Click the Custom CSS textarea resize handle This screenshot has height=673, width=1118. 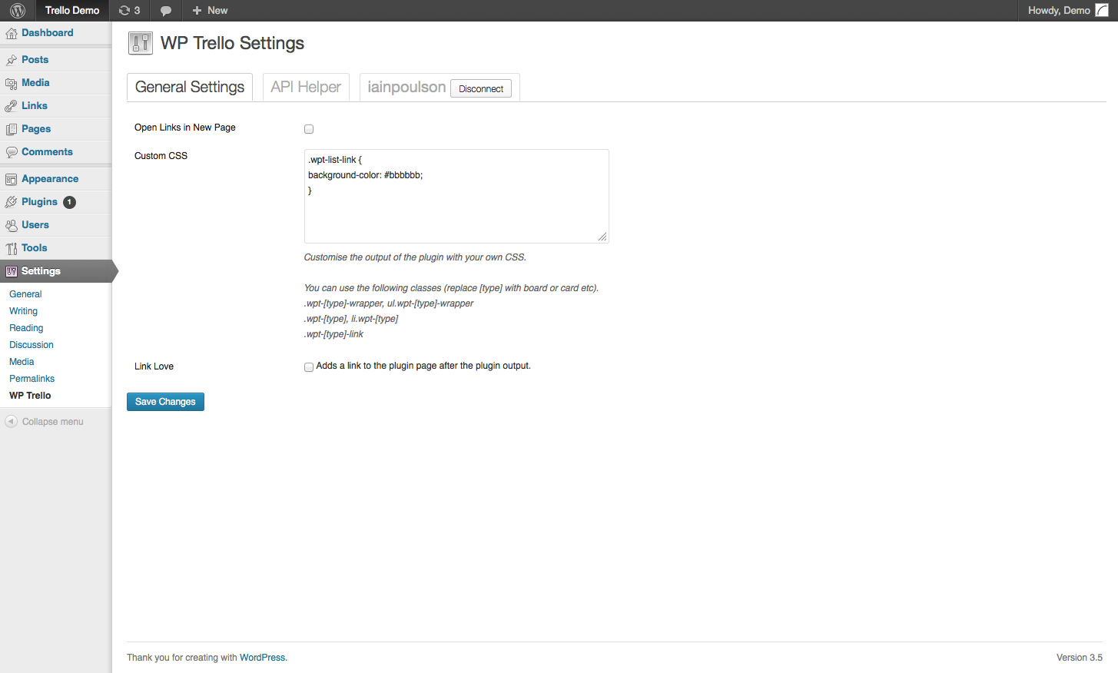602,237
